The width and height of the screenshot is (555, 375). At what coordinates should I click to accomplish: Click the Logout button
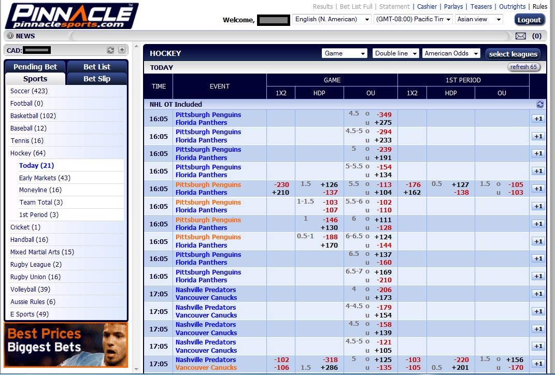[529, 20]
